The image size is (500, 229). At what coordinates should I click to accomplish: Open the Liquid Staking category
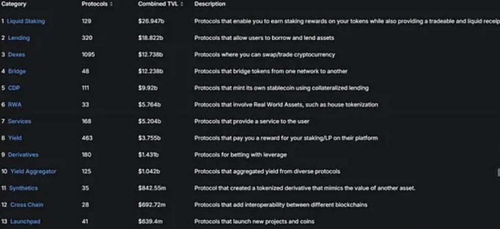coord(26,21)
